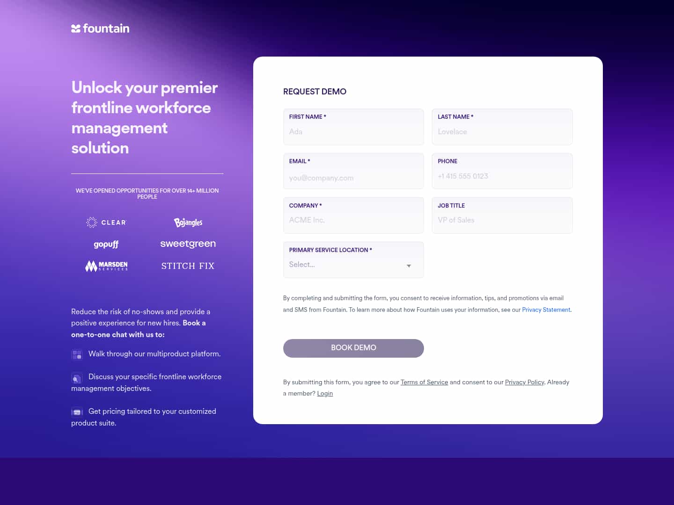
Task: Click the CLEAR company logo
Action: [106, 223]
